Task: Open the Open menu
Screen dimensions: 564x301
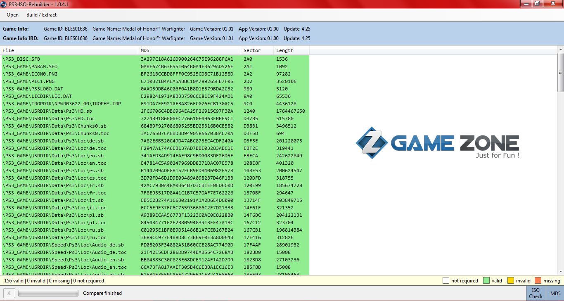Action: (12, 15)
